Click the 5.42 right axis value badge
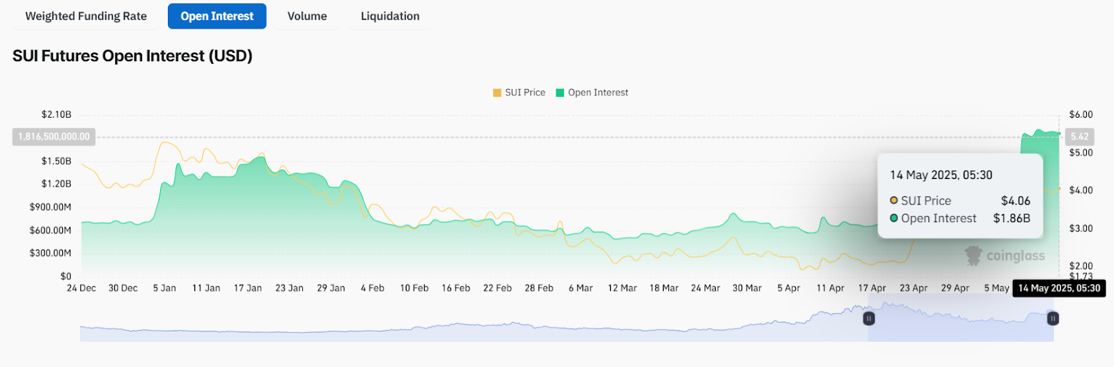Screen dimensions: 1114x367 (1079, 136)
